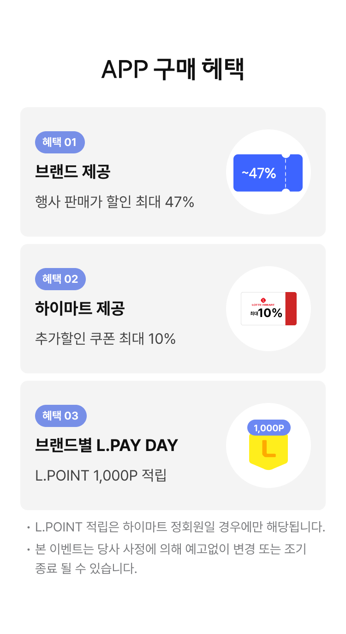This screenshot has width=346, height=634.
Task: Click the APP 구매 혜택 title
Action: (173, 70)
